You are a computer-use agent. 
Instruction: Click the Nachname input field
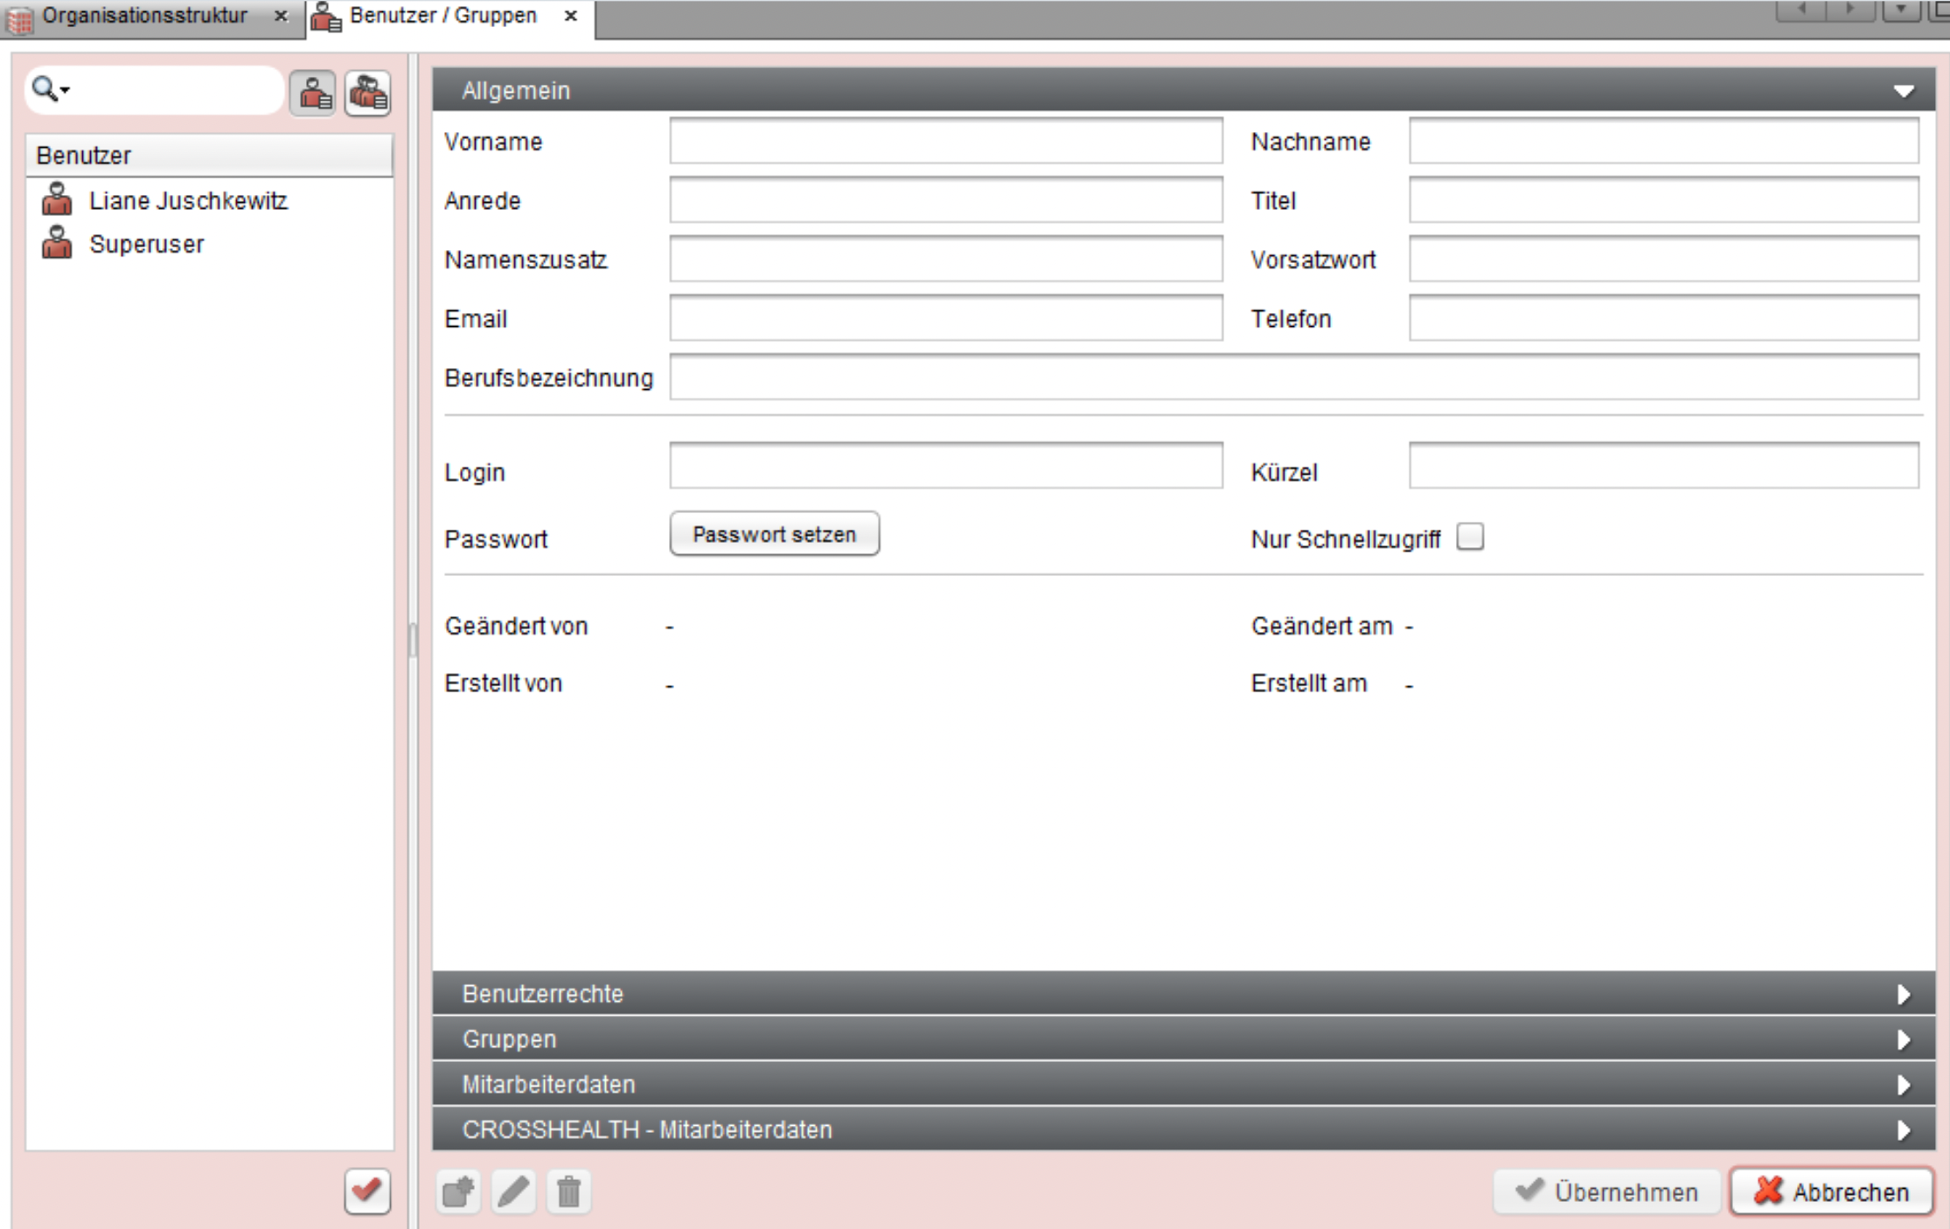1664,141
